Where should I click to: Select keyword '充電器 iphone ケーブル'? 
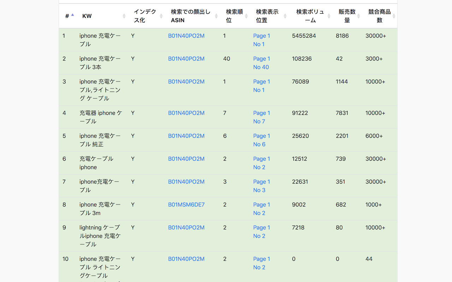(x=101, y=117)
